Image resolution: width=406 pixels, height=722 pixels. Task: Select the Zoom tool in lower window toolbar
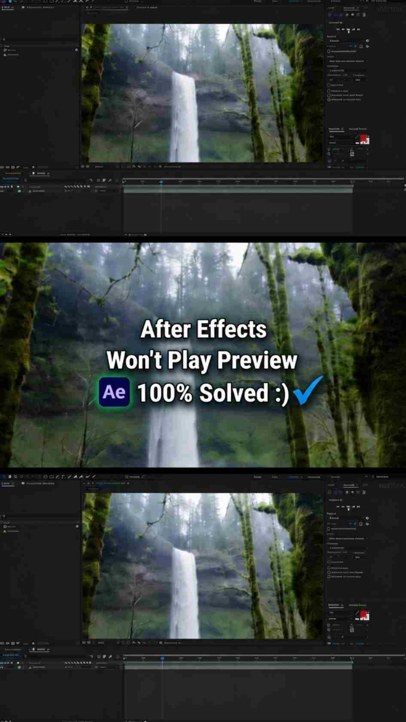[15, 477]
